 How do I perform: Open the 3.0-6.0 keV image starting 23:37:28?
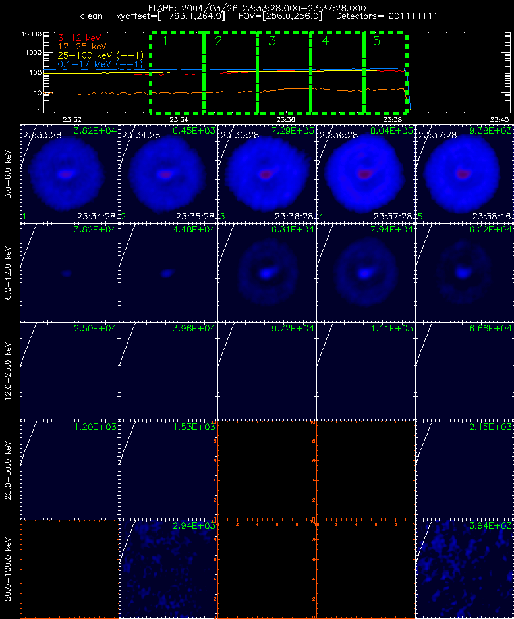tap(464, 174)
